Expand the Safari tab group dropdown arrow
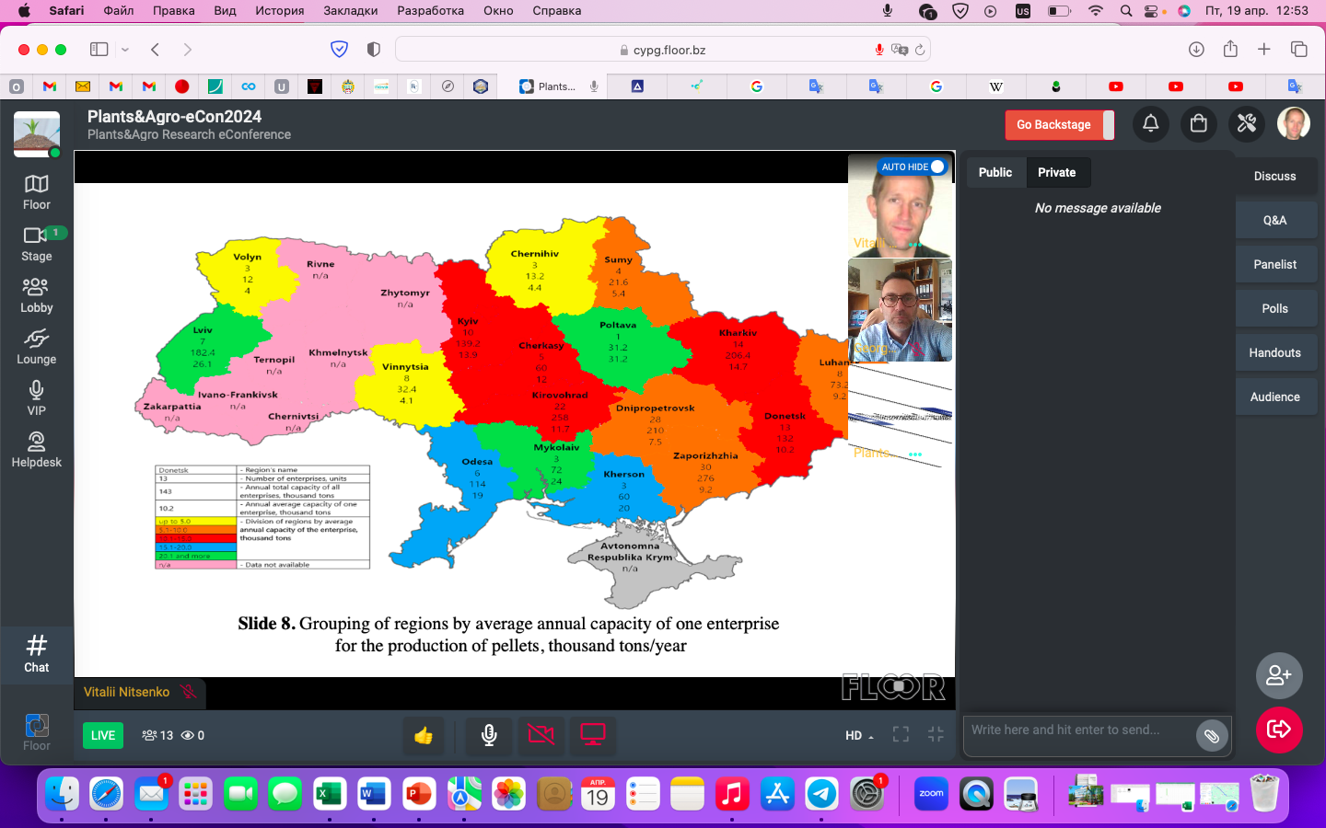1326x828 pixels. click(x=125, y=50)
